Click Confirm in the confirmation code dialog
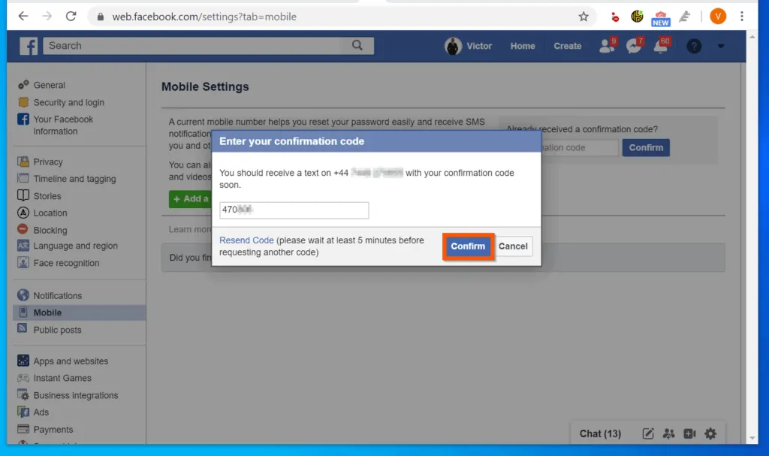Screen dimensions: 769x456 coord(468,246)
